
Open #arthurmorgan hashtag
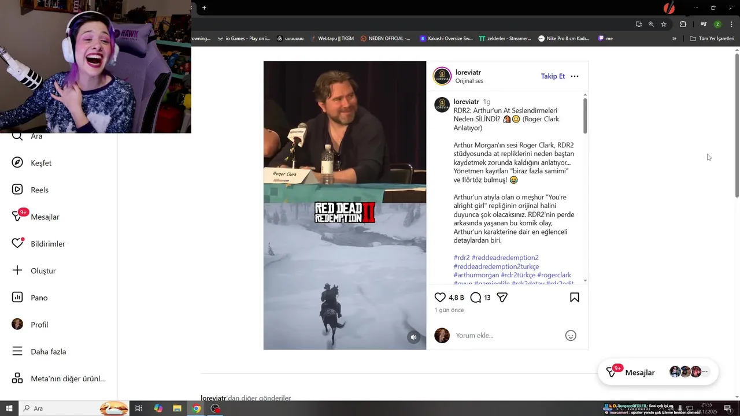pyautogui.click(x=476, y=275)
